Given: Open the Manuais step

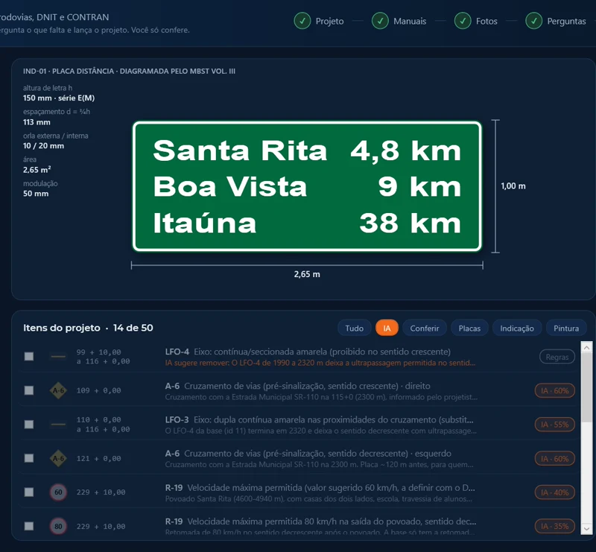Looking at the screenshot, I should pyautogui.click(x=399, y=21).
